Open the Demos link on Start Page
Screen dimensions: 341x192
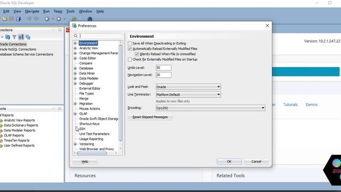tap(312, 105)
